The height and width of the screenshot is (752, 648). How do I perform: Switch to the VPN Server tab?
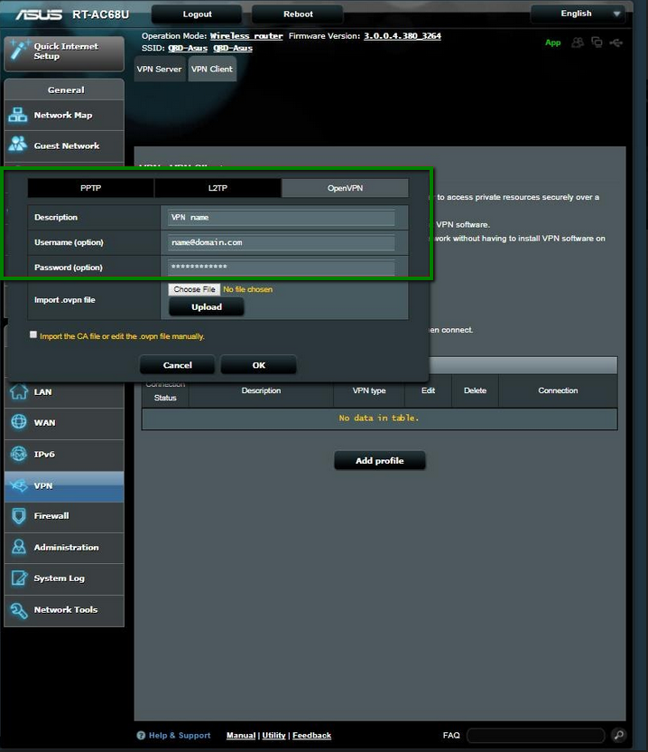[160, 69]
